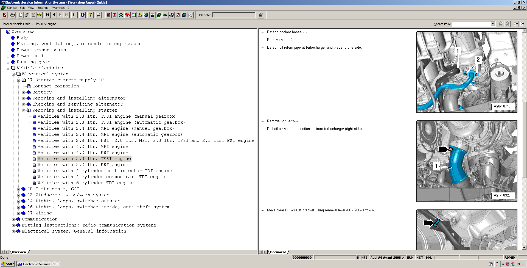Open the Settings menu
This screenshot has height=268, width=527.
[43, 8]
